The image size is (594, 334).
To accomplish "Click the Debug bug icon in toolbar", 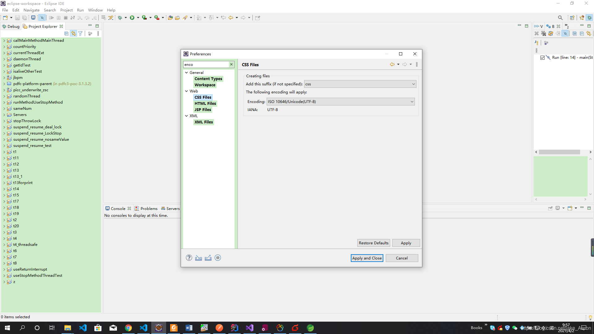I will click(120, 18).
